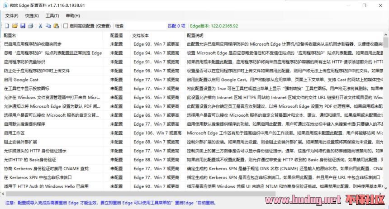Click the Copy toolbar icon
389x209 pixels.
coord(48,26)
